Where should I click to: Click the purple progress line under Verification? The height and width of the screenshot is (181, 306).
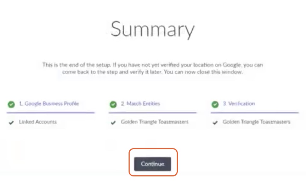255,113
